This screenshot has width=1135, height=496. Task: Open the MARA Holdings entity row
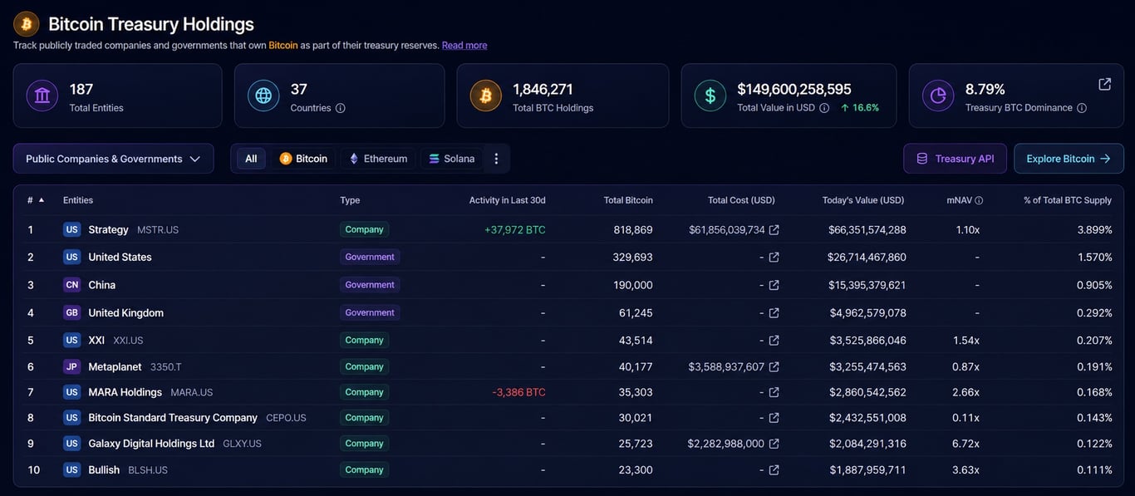coord(567,392)
